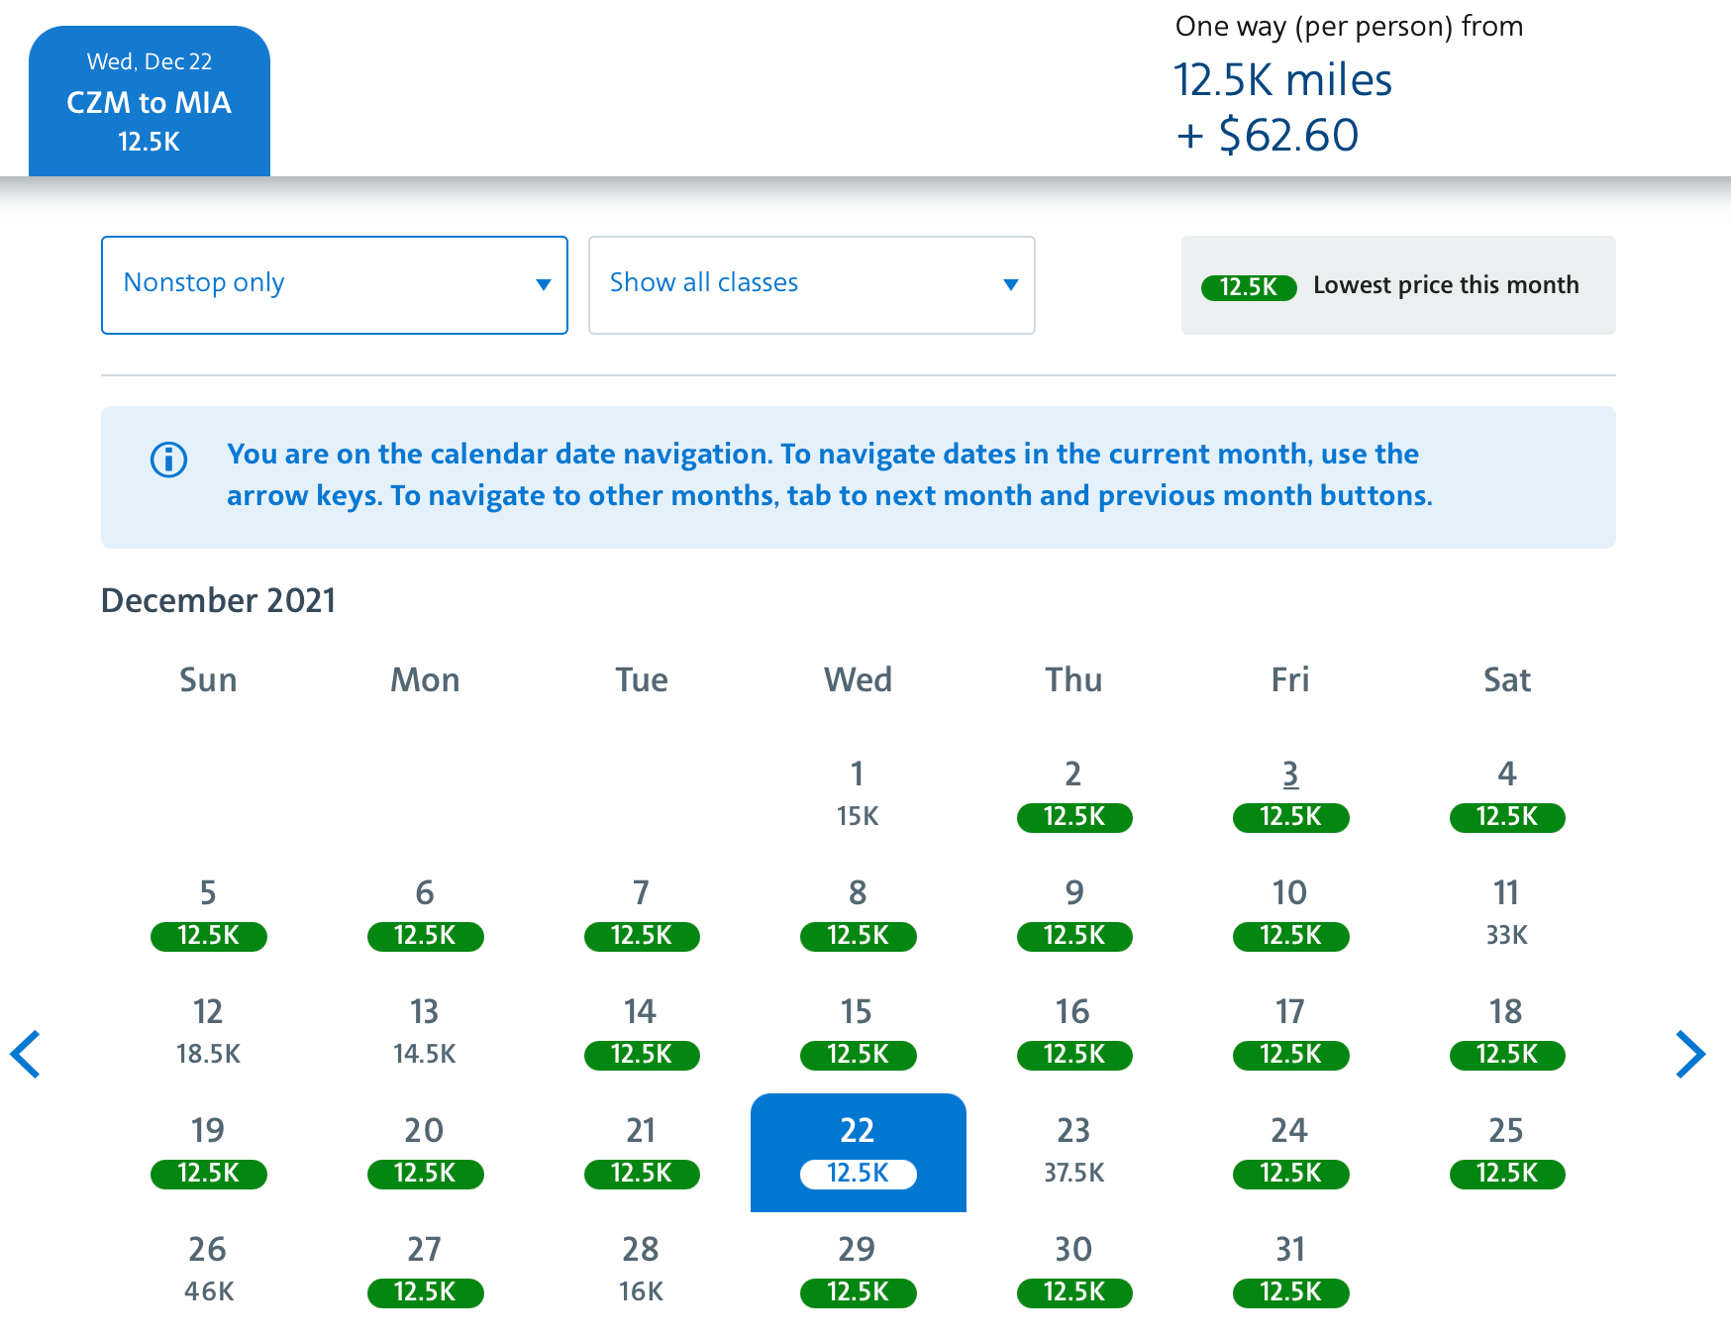Pick December 28 at 16K miles
This screenshot has height=1339, width=1731.
pos(641,1271)
